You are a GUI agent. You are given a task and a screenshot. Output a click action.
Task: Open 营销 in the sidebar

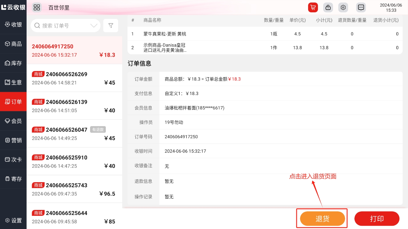point(13,140)
